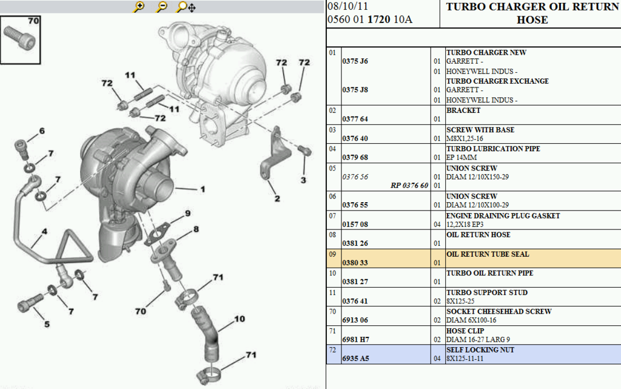This screenshot has height=389, width=621.
Task: Click the TURBO OIL RETURN PIPE description
Action: point(490,273)
